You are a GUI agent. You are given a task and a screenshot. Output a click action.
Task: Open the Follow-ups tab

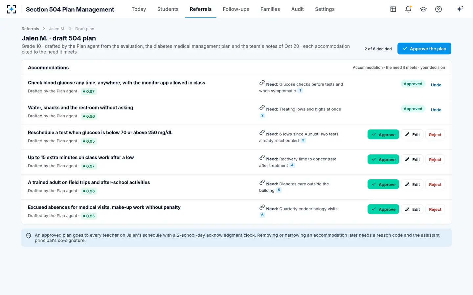tap(236, 9)
